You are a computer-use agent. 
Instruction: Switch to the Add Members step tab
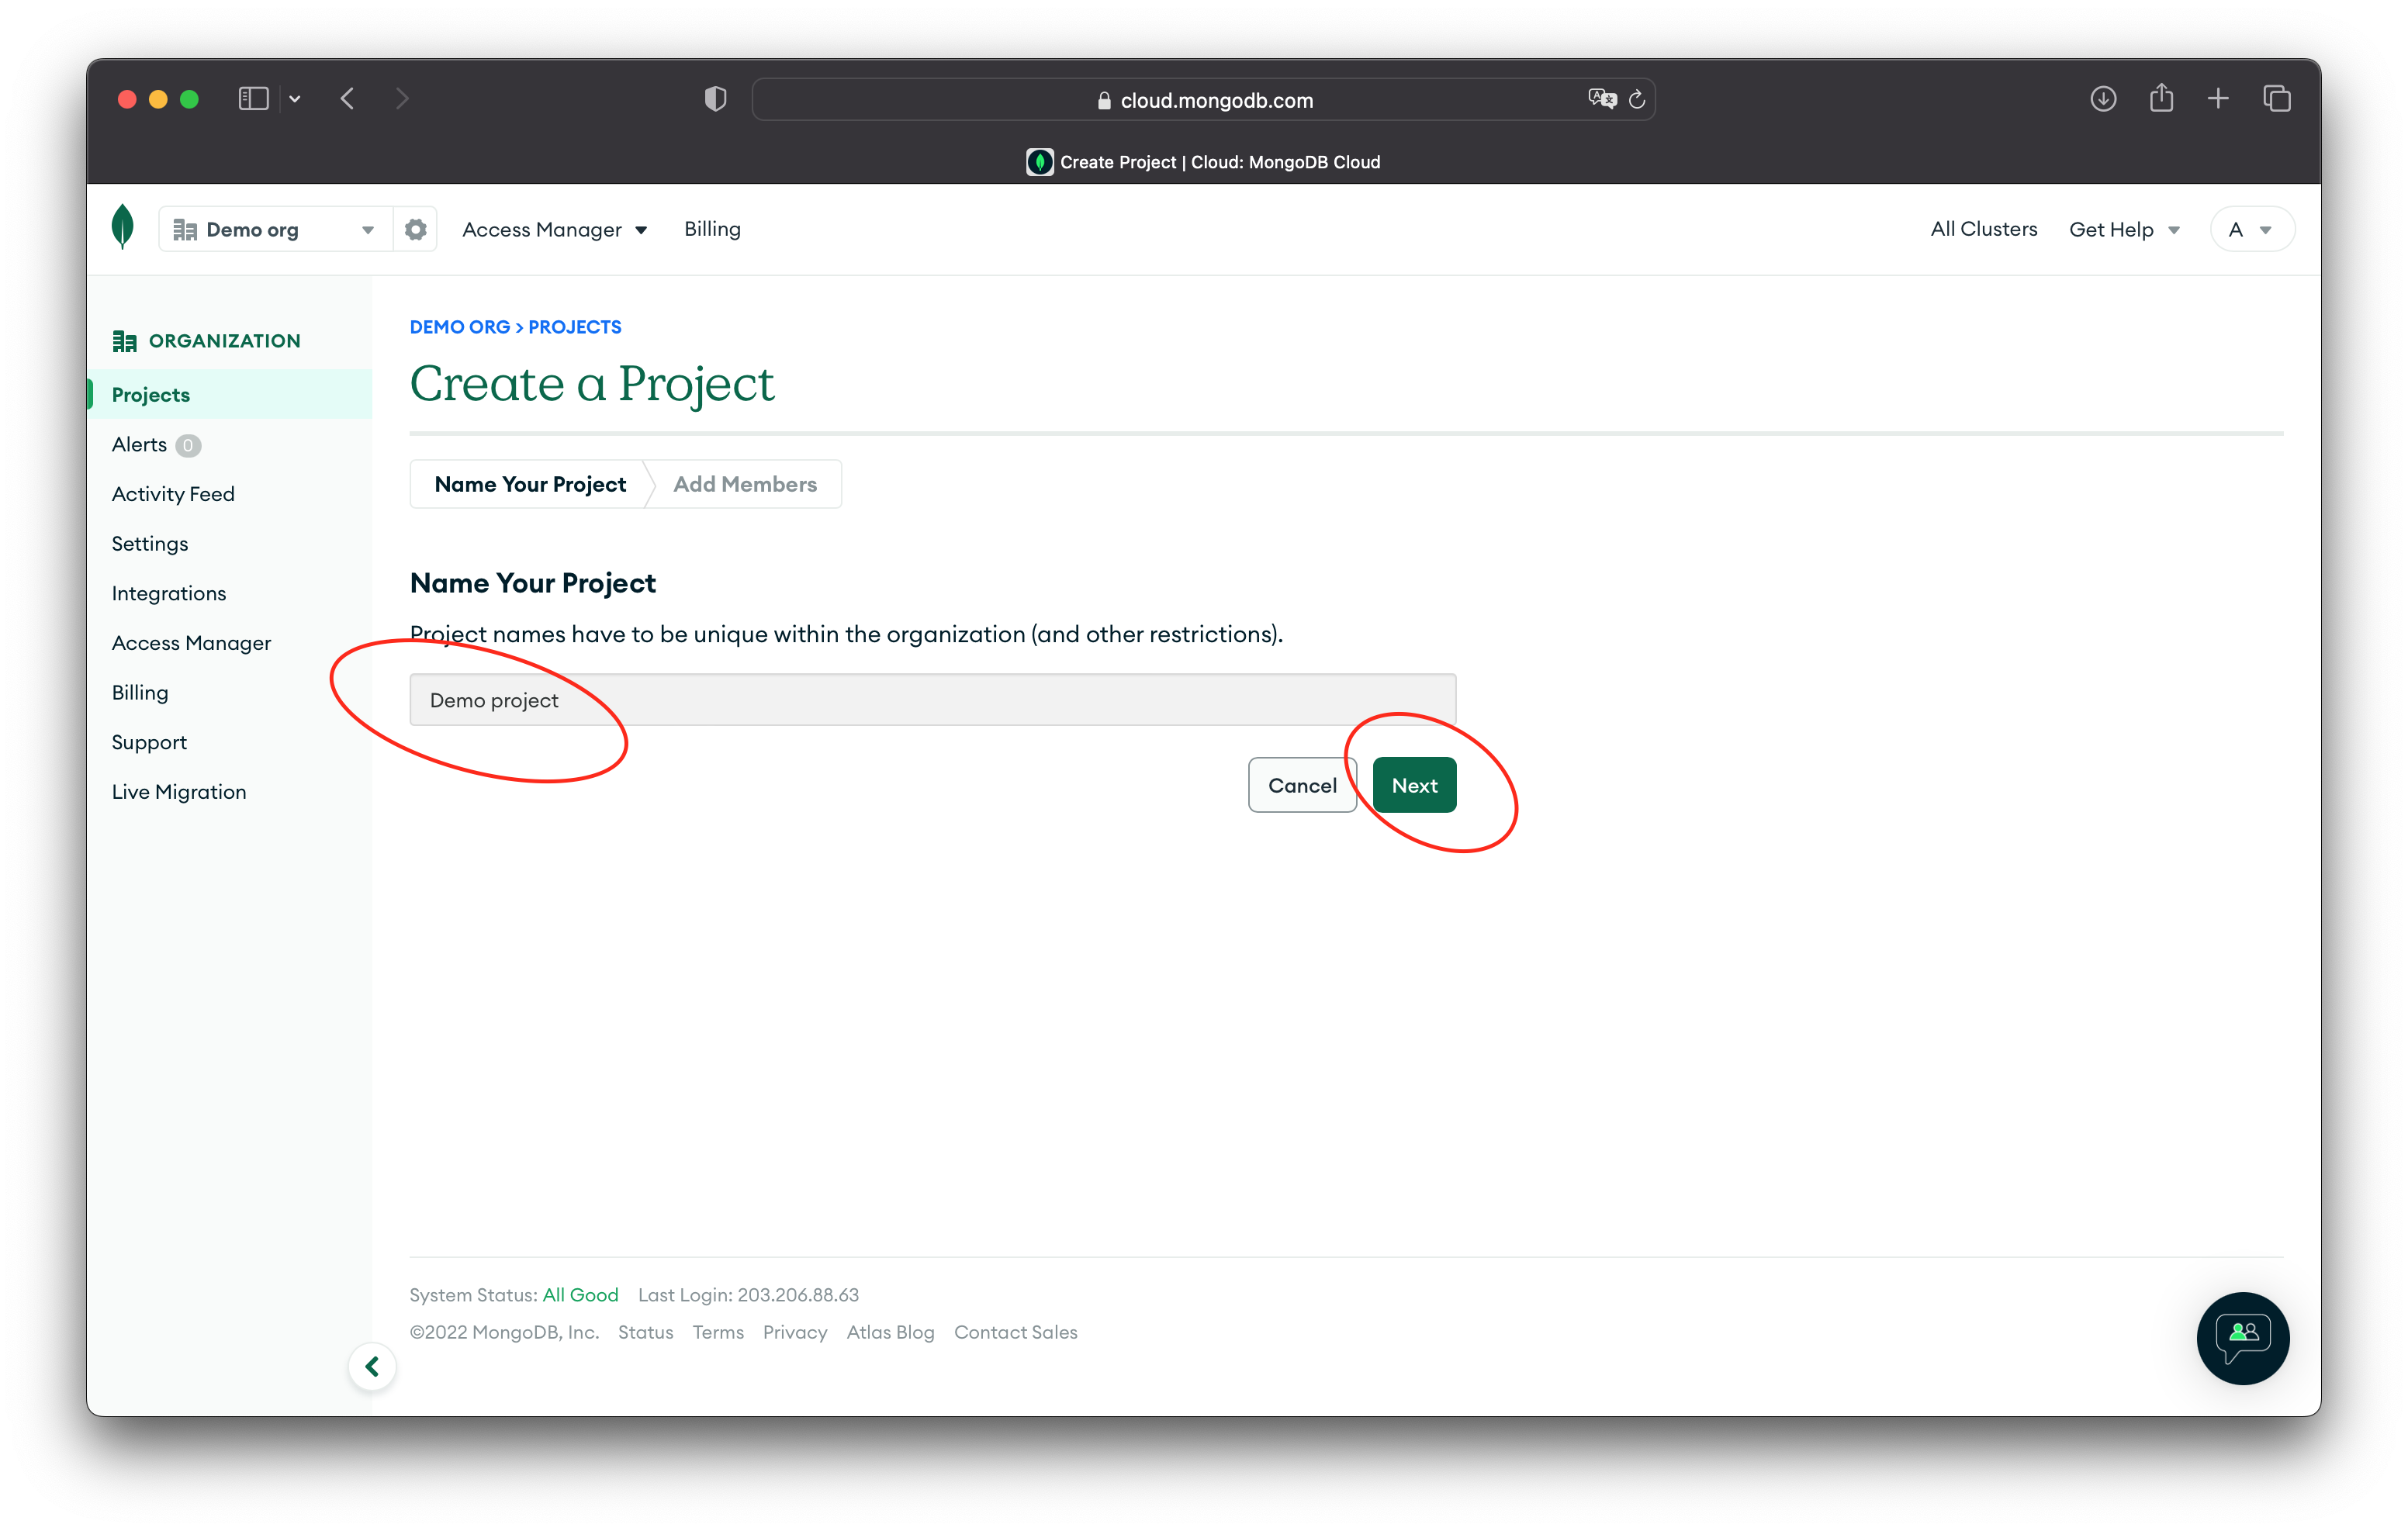[x=745, y=484]
